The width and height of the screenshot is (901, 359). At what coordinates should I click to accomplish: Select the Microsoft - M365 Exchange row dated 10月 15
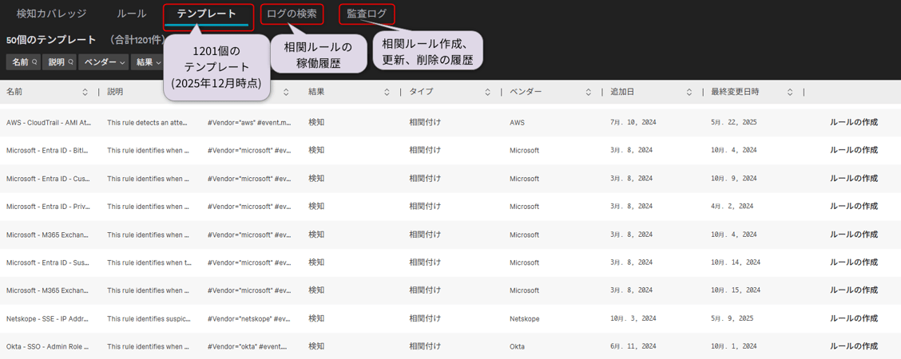49,290
